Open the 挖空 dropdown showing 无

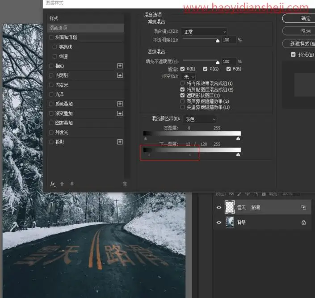pos(189,77)
